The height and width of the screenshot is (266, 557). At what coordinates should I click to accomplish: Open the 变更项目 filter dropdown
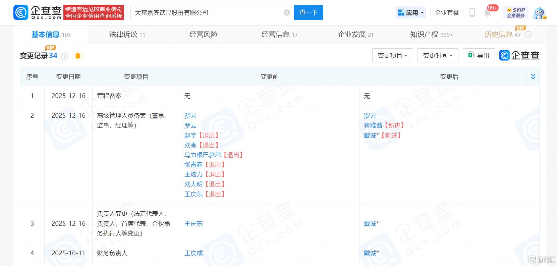[392, 55]
